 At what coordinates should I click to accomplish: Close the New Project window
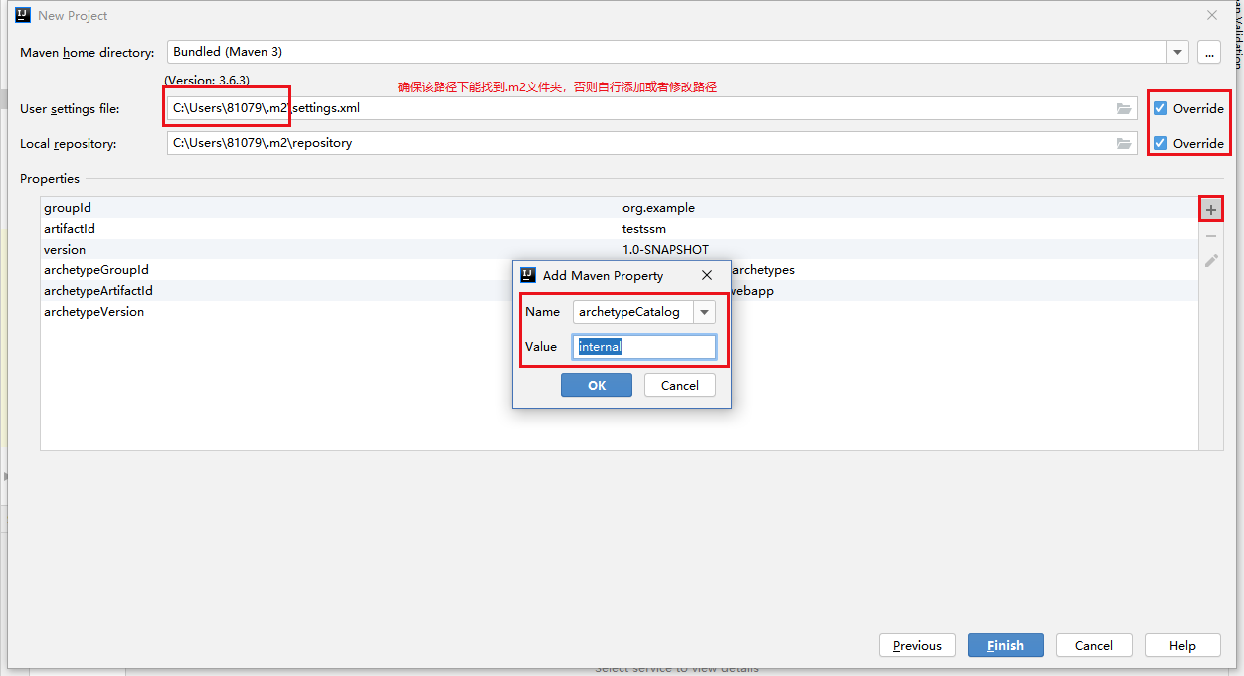tap(1212, 15)
